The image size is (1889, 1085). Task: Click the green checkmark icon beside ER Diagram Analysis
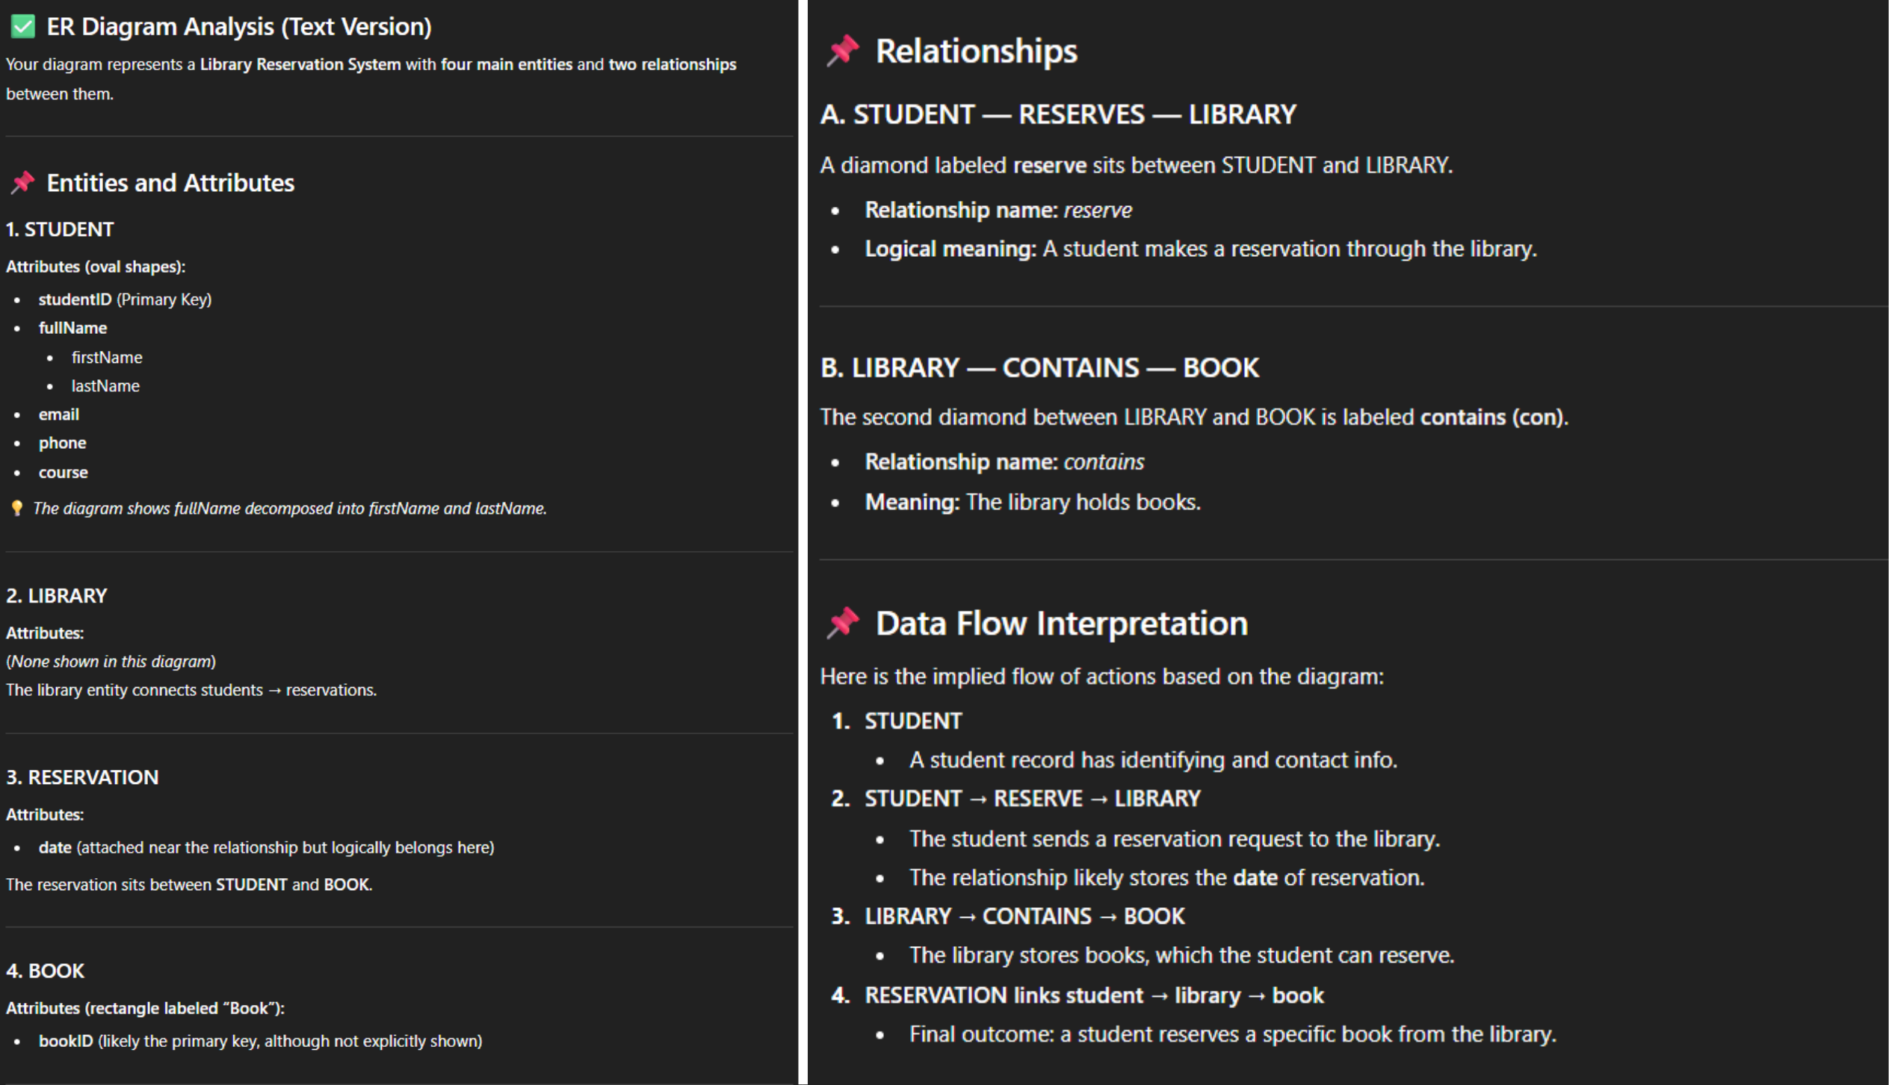22,27
